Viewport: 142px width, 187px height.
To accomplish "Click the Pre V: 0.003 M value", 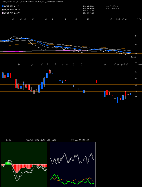I will (x=113, y=8).
